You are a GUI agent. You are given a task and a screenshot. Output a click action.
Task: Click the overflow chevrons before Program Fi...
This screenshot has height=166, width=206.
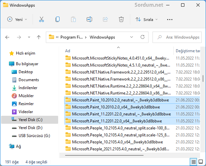[x=57, y=37]
